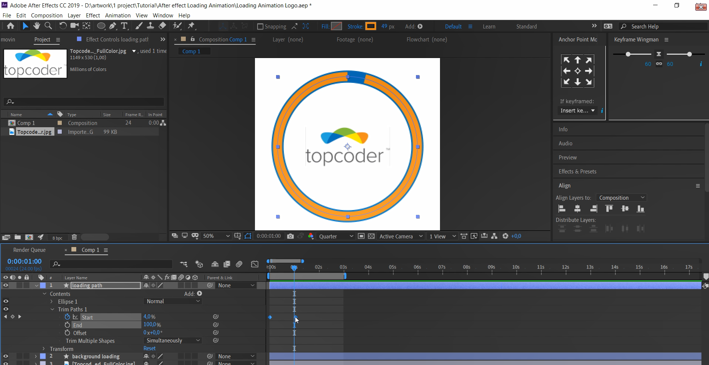Viewport: 709px width, 365px height.
Task: Hide the background loading layer
Action: tap(6, 356)
